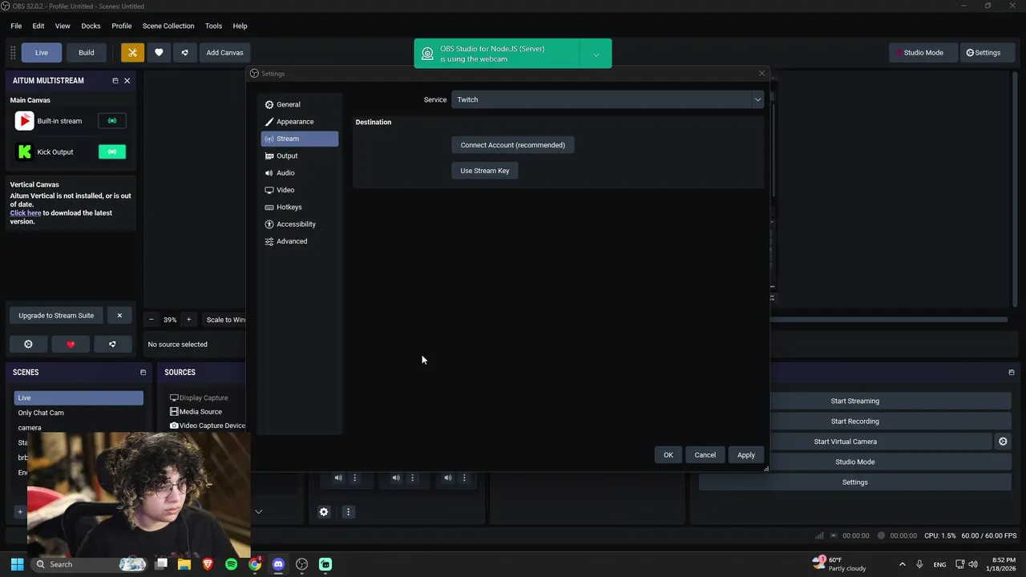Click Start Streaming
This screenshot has width=1026, height=577.
pos(855,401)
